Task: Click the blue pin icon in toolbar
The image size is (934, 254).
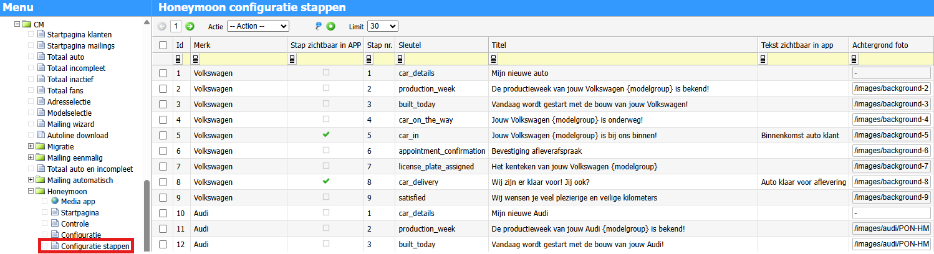Action: coord(319,26)
